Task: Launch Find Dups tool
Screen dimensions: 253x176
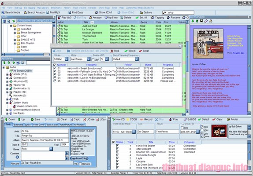Action: (76, 12)
